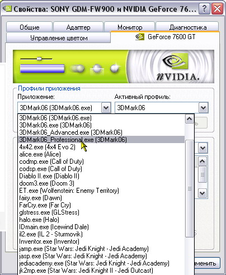Open the partially hidden dropdown below profiles
Viewport: 226px width, 275px height.
[203, 148]
